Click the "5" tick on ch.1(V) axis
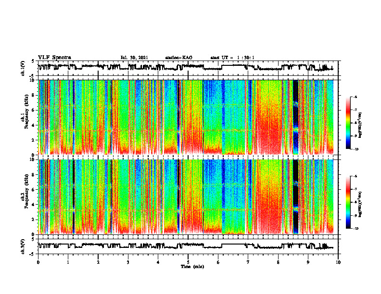The height and width of the screenshot is (294, 381). 33,61
